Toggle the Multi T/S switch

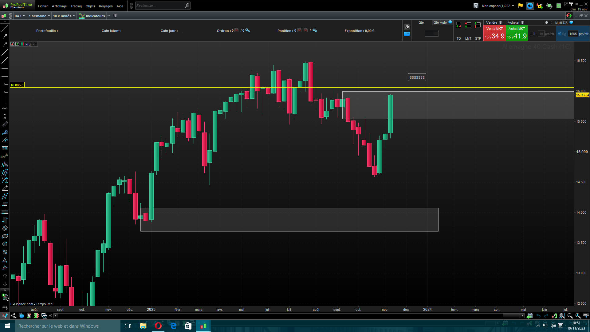548,22
